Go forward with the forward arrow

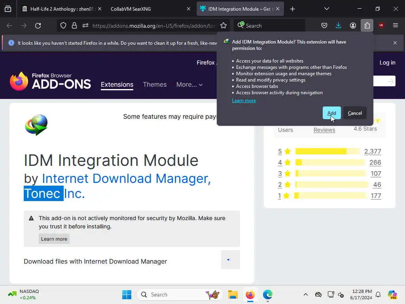(x=23, y=26)
